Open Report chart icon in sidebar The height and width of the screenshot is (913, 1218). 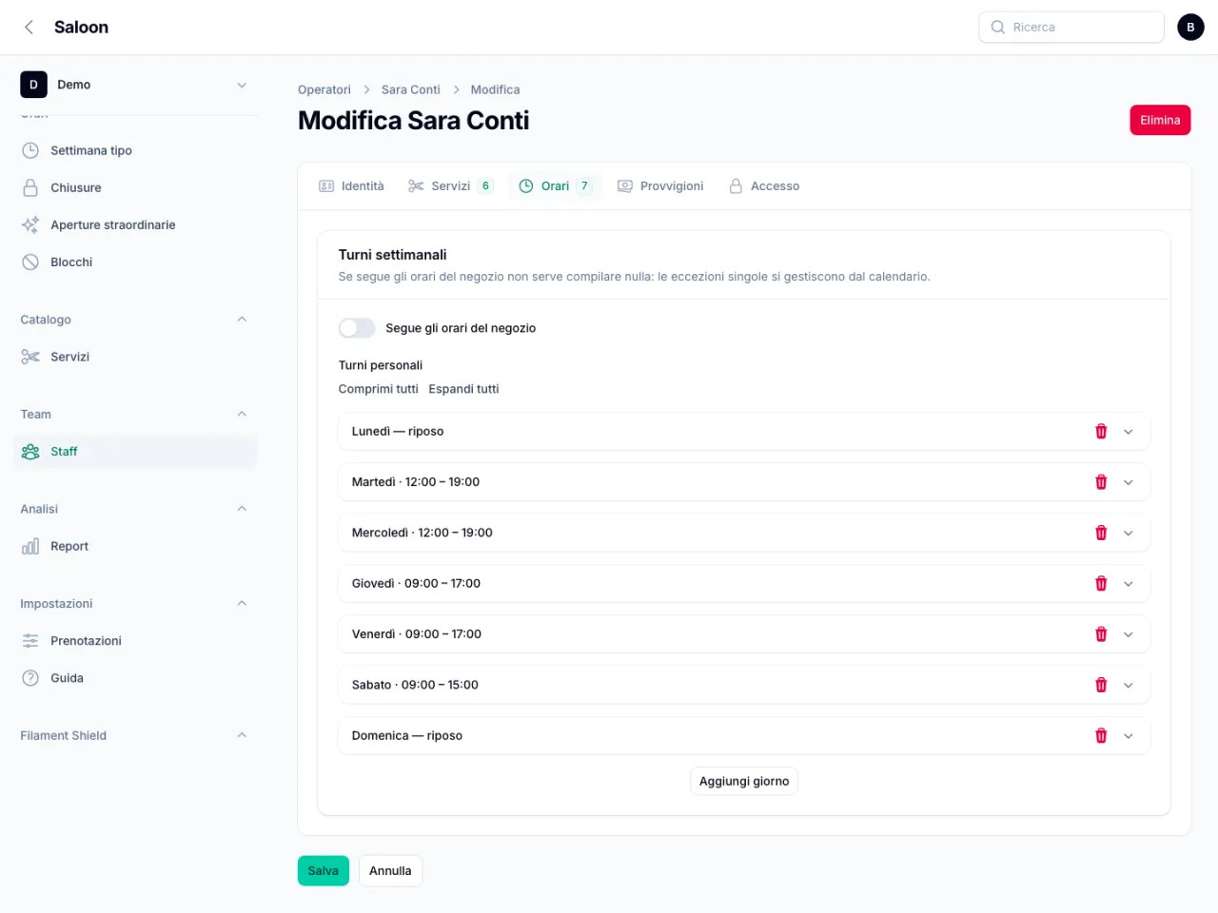(30, 546)
